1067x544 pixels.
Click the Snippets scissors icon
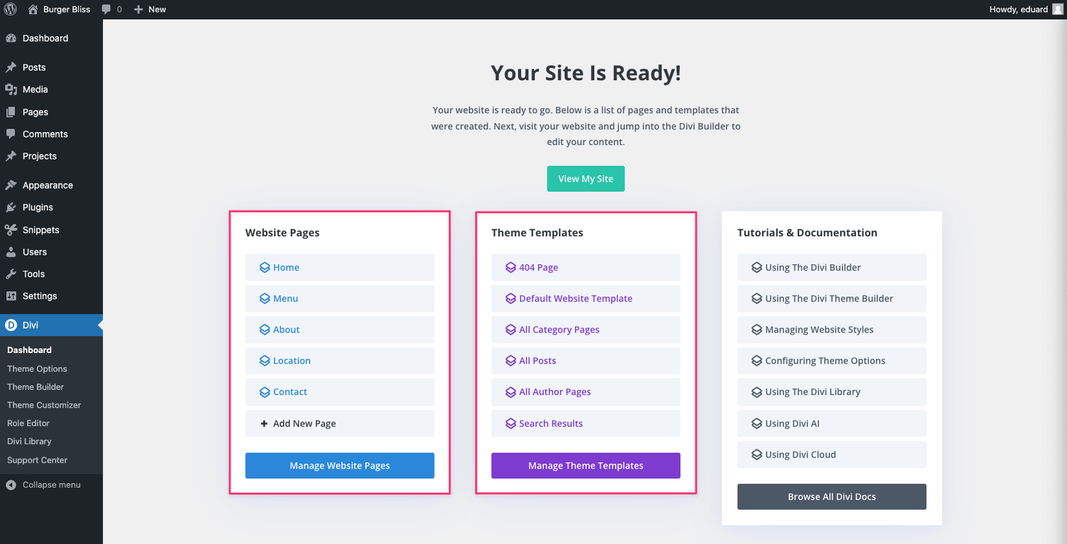click(x=11, y=230)
